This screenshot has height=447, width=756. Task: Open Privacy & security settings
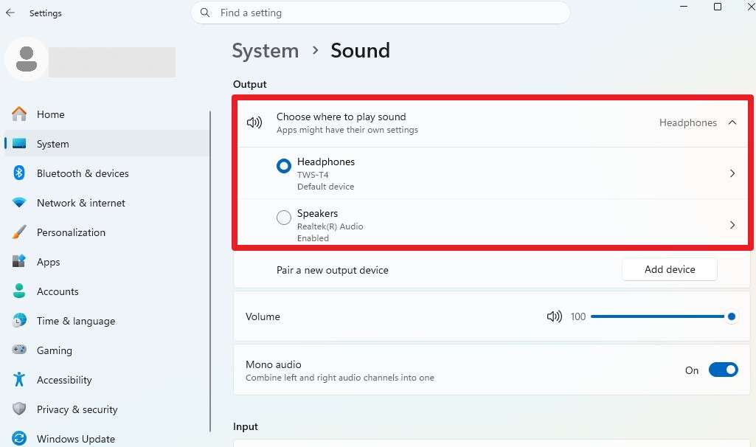(x=106, y=409)
